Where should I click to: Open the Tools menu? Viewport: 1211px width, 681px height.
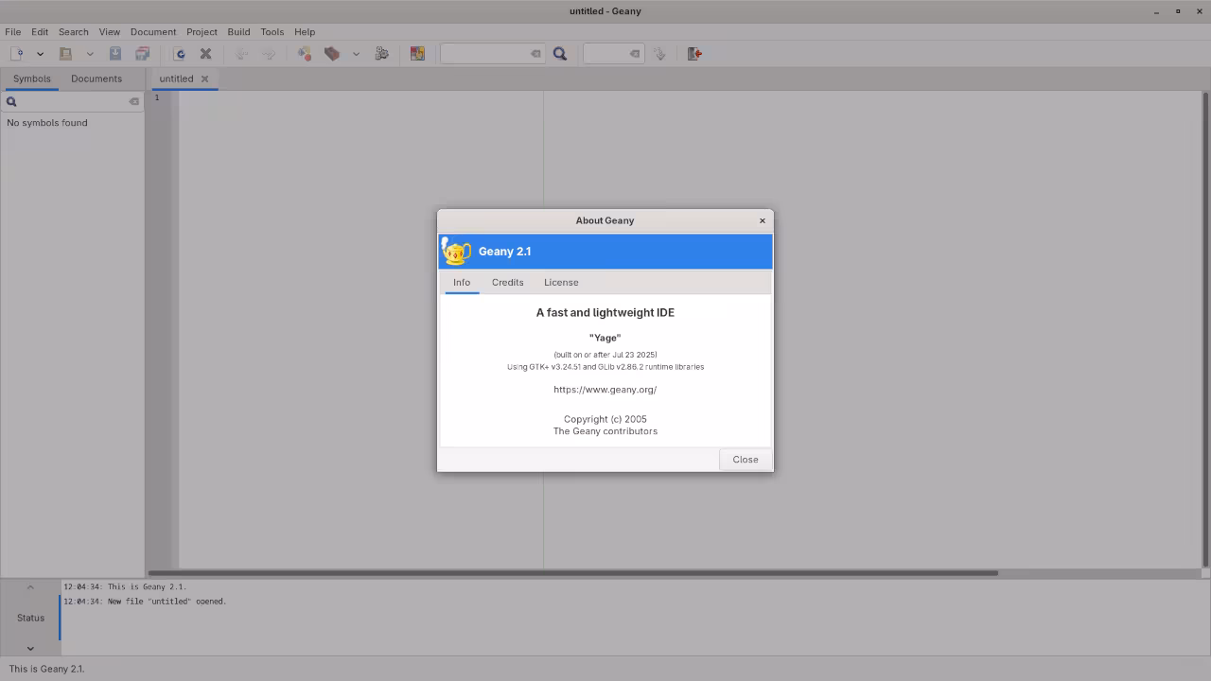272,31
